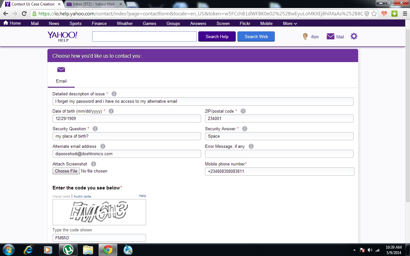Image resolution: width=410 pixels, height=256 pixels.
Task: Open News in Yahoo top navigation
Action: coord(54,23)
